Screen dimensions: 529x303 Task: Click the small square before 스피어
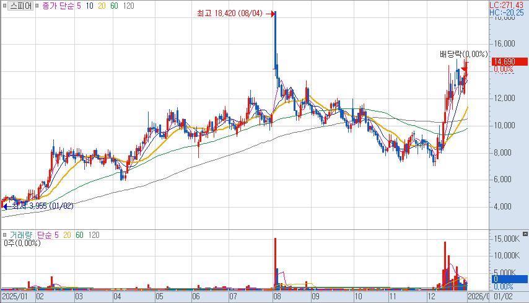tap(5, 6)
